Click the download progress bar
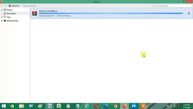This screenshot has width=193, height=109. click(111, 13)
